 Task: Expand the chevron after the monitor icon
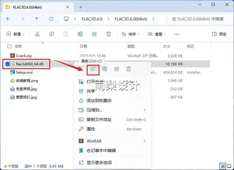point(75,19)
